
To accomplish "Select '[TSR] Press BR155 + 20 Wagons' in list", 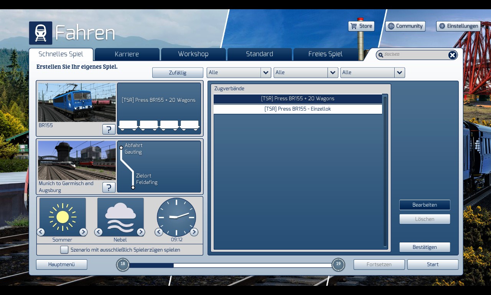I will click(x=298, y=99).
